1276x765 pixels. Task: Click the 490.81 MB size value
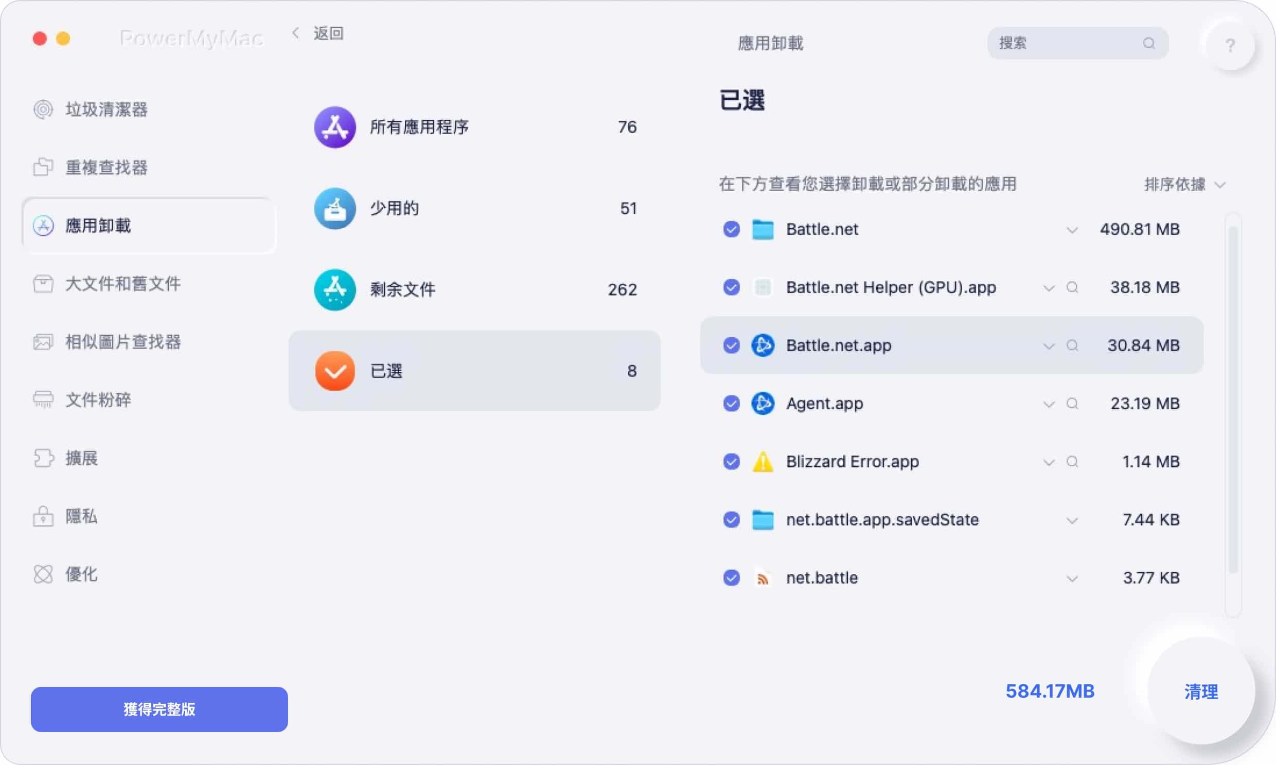pyautogui.click(x=1140, y=229)
